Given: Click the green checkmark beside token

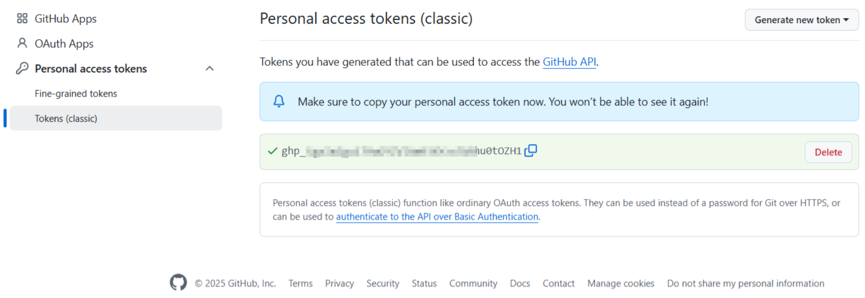Looking at the screenshot, I should pos(273,151).
